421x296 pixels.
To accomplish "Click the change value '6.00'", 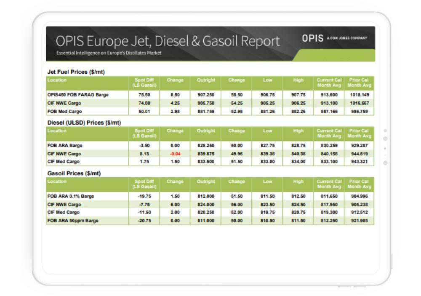I will (x=175, y=205).
